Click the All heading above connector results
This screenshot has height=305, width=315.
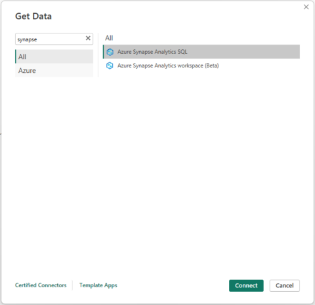109,38
